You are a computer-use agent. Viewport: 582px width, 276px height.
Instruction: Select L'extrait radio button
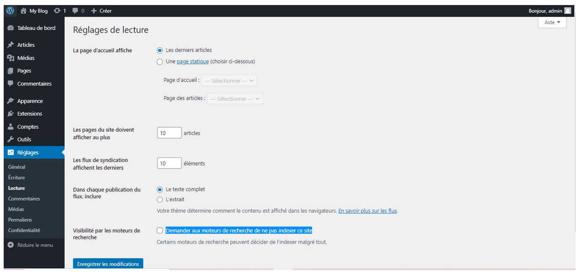point(159,199)
